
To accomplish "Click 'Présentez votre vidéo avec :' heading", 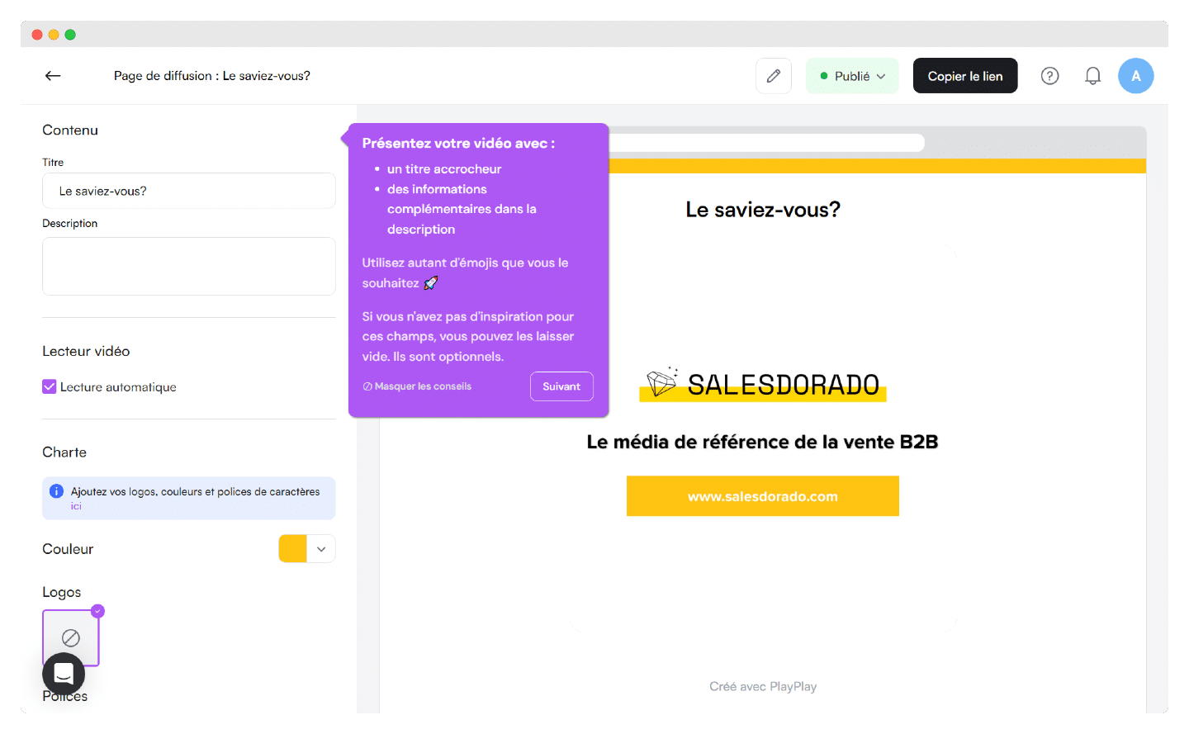I will pyautogui.click(x=458, y=143).
